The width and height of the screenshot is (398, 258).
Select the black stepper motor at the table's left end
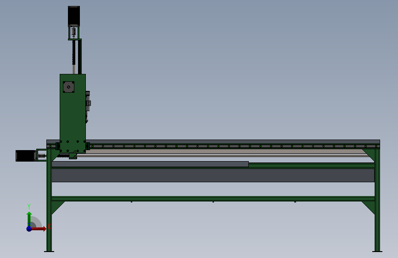click(26, 156)
